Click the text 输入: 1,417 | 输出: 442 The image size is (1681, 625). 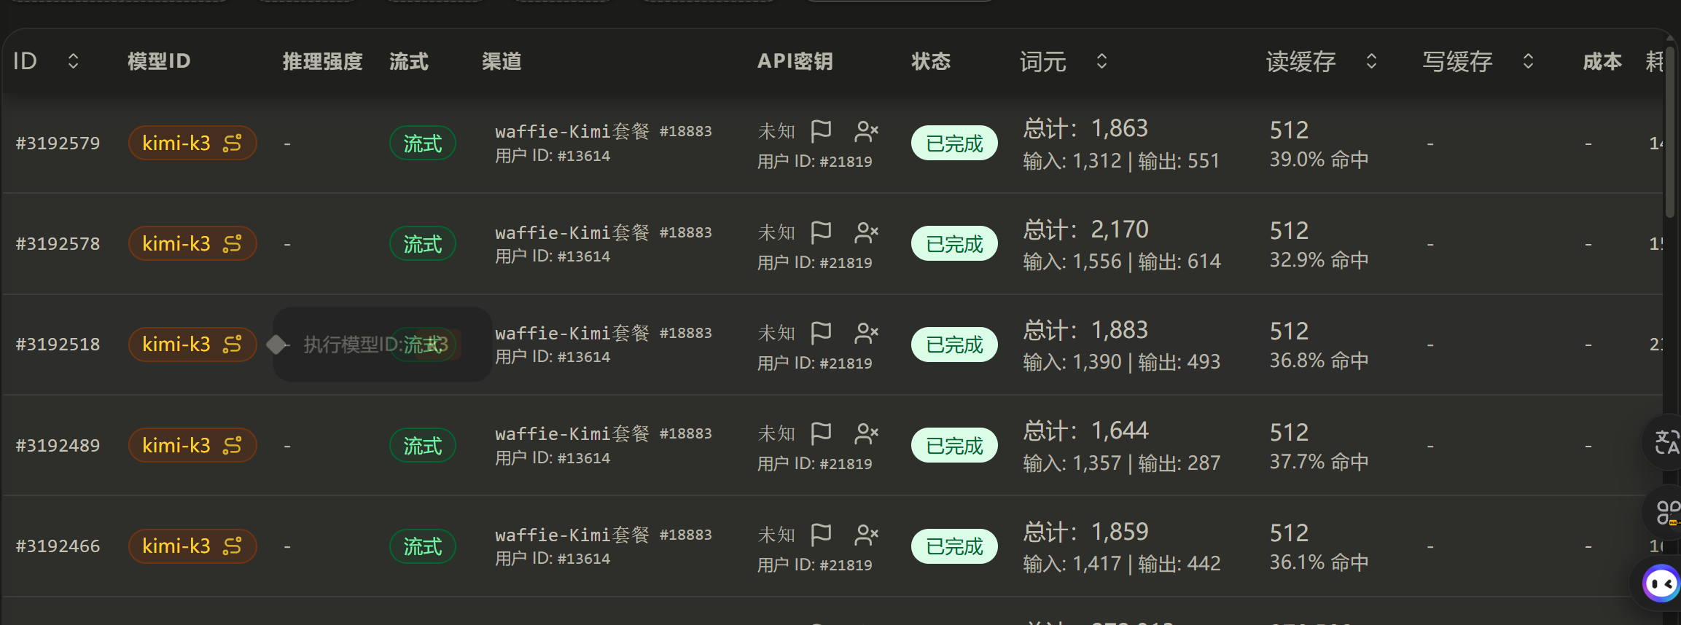[x=1121, y=564]
